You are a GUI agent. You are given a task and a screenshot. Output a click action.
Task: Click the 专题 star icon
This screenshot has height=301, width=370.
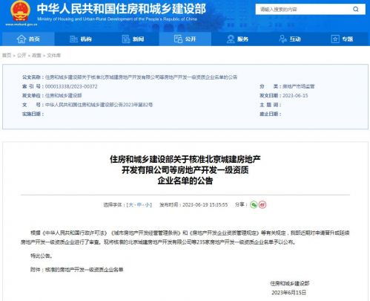point(335,39)
